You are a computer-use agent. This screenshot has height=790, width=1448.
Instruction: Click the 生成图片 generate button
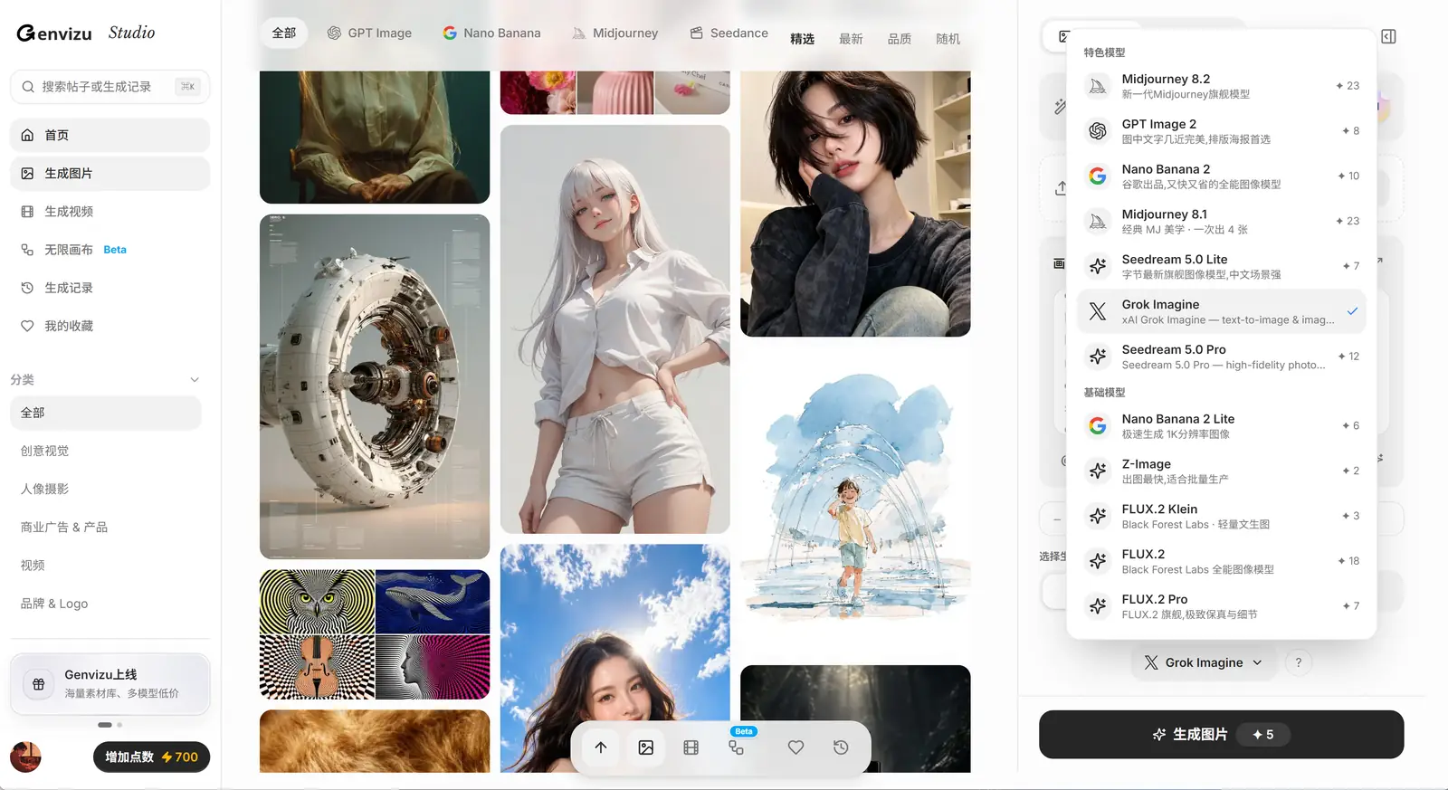pyautogui.click(x=1222, y=735)
